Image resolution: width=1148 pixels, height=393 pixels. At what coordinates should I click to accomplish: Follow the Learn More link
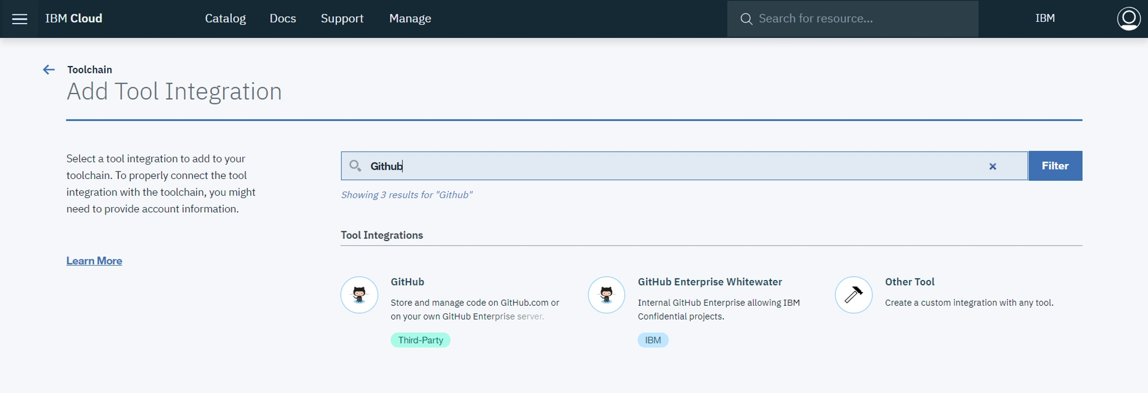click(94, 261)
